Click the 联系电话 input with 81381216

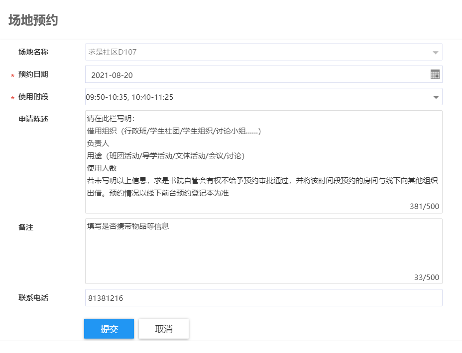tap(263, 298)
